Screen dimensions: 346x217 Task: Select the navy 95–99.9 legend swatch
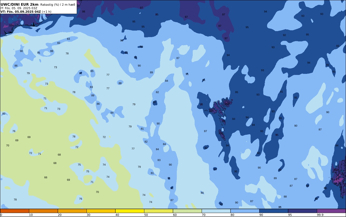302,211
